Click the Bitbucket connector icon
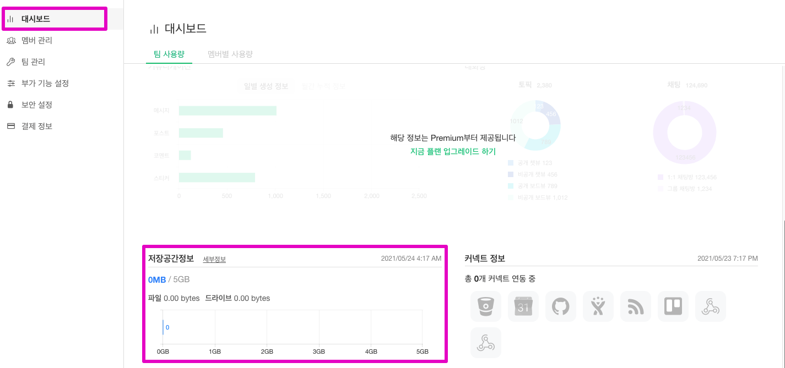 pos(485,306)
